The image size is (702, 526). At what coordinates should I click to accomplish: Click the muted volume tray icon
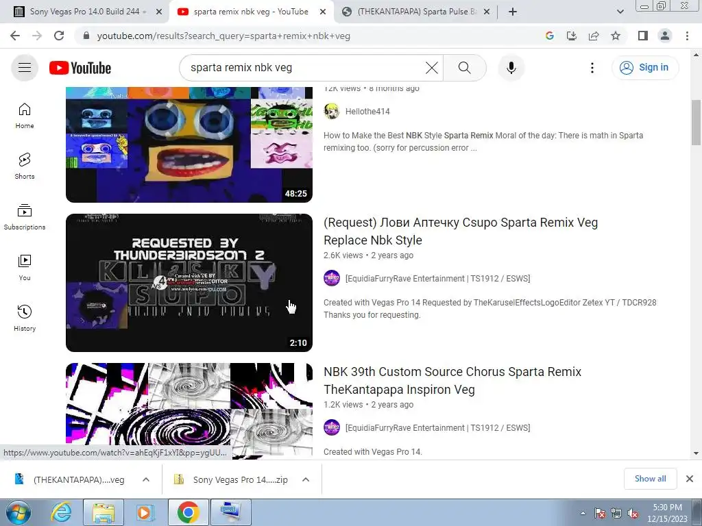(x=633, y=514)
